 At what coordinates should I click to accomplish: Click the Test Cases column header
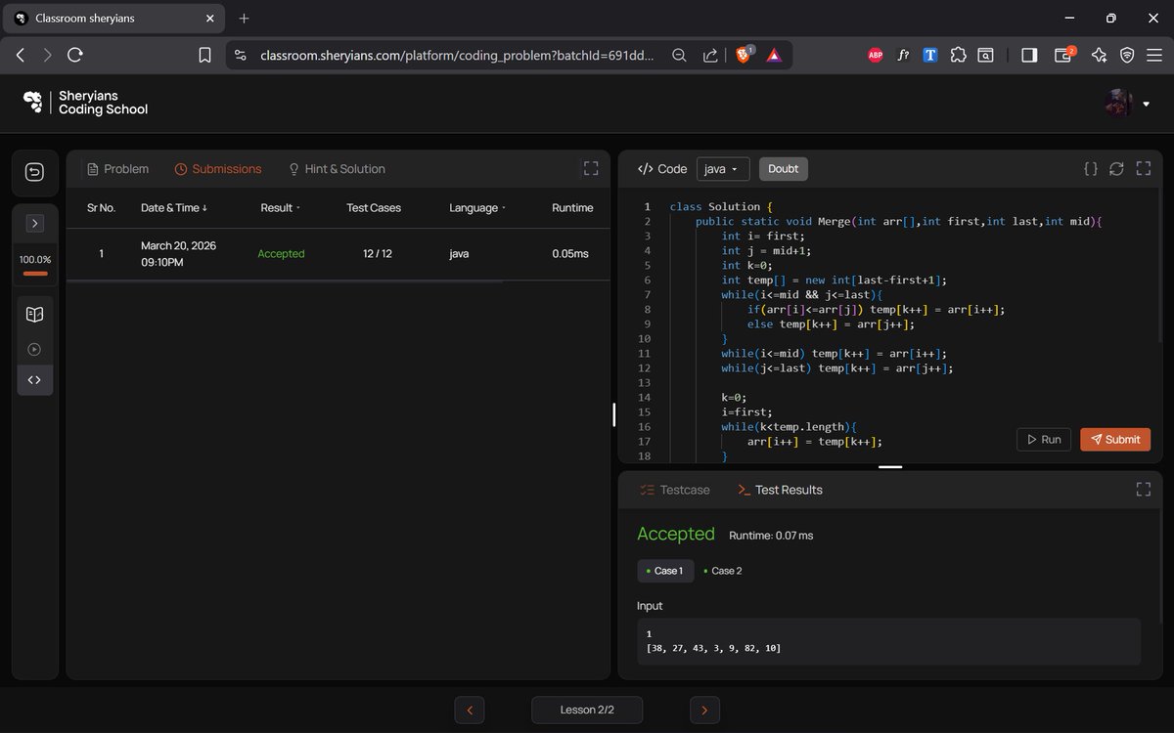(374, 207)
